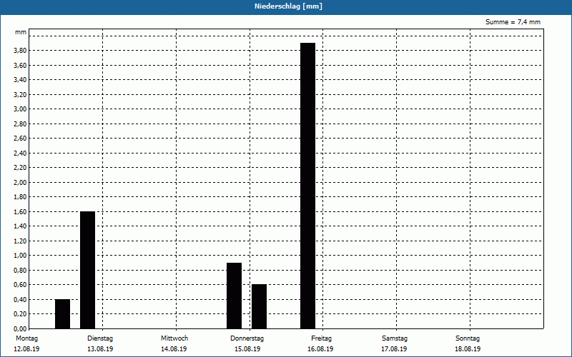The image size is (572, 357).
Task: Click the 3,80 y-axis value
Action: [20, 51]
